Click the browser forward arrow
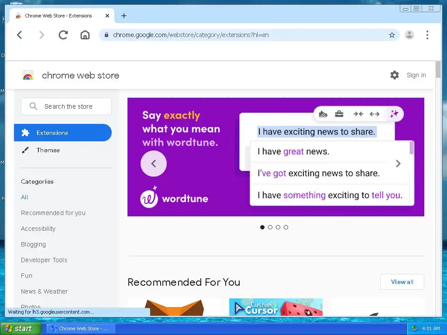The image size is (447, 335). click(x=41, y=35)
